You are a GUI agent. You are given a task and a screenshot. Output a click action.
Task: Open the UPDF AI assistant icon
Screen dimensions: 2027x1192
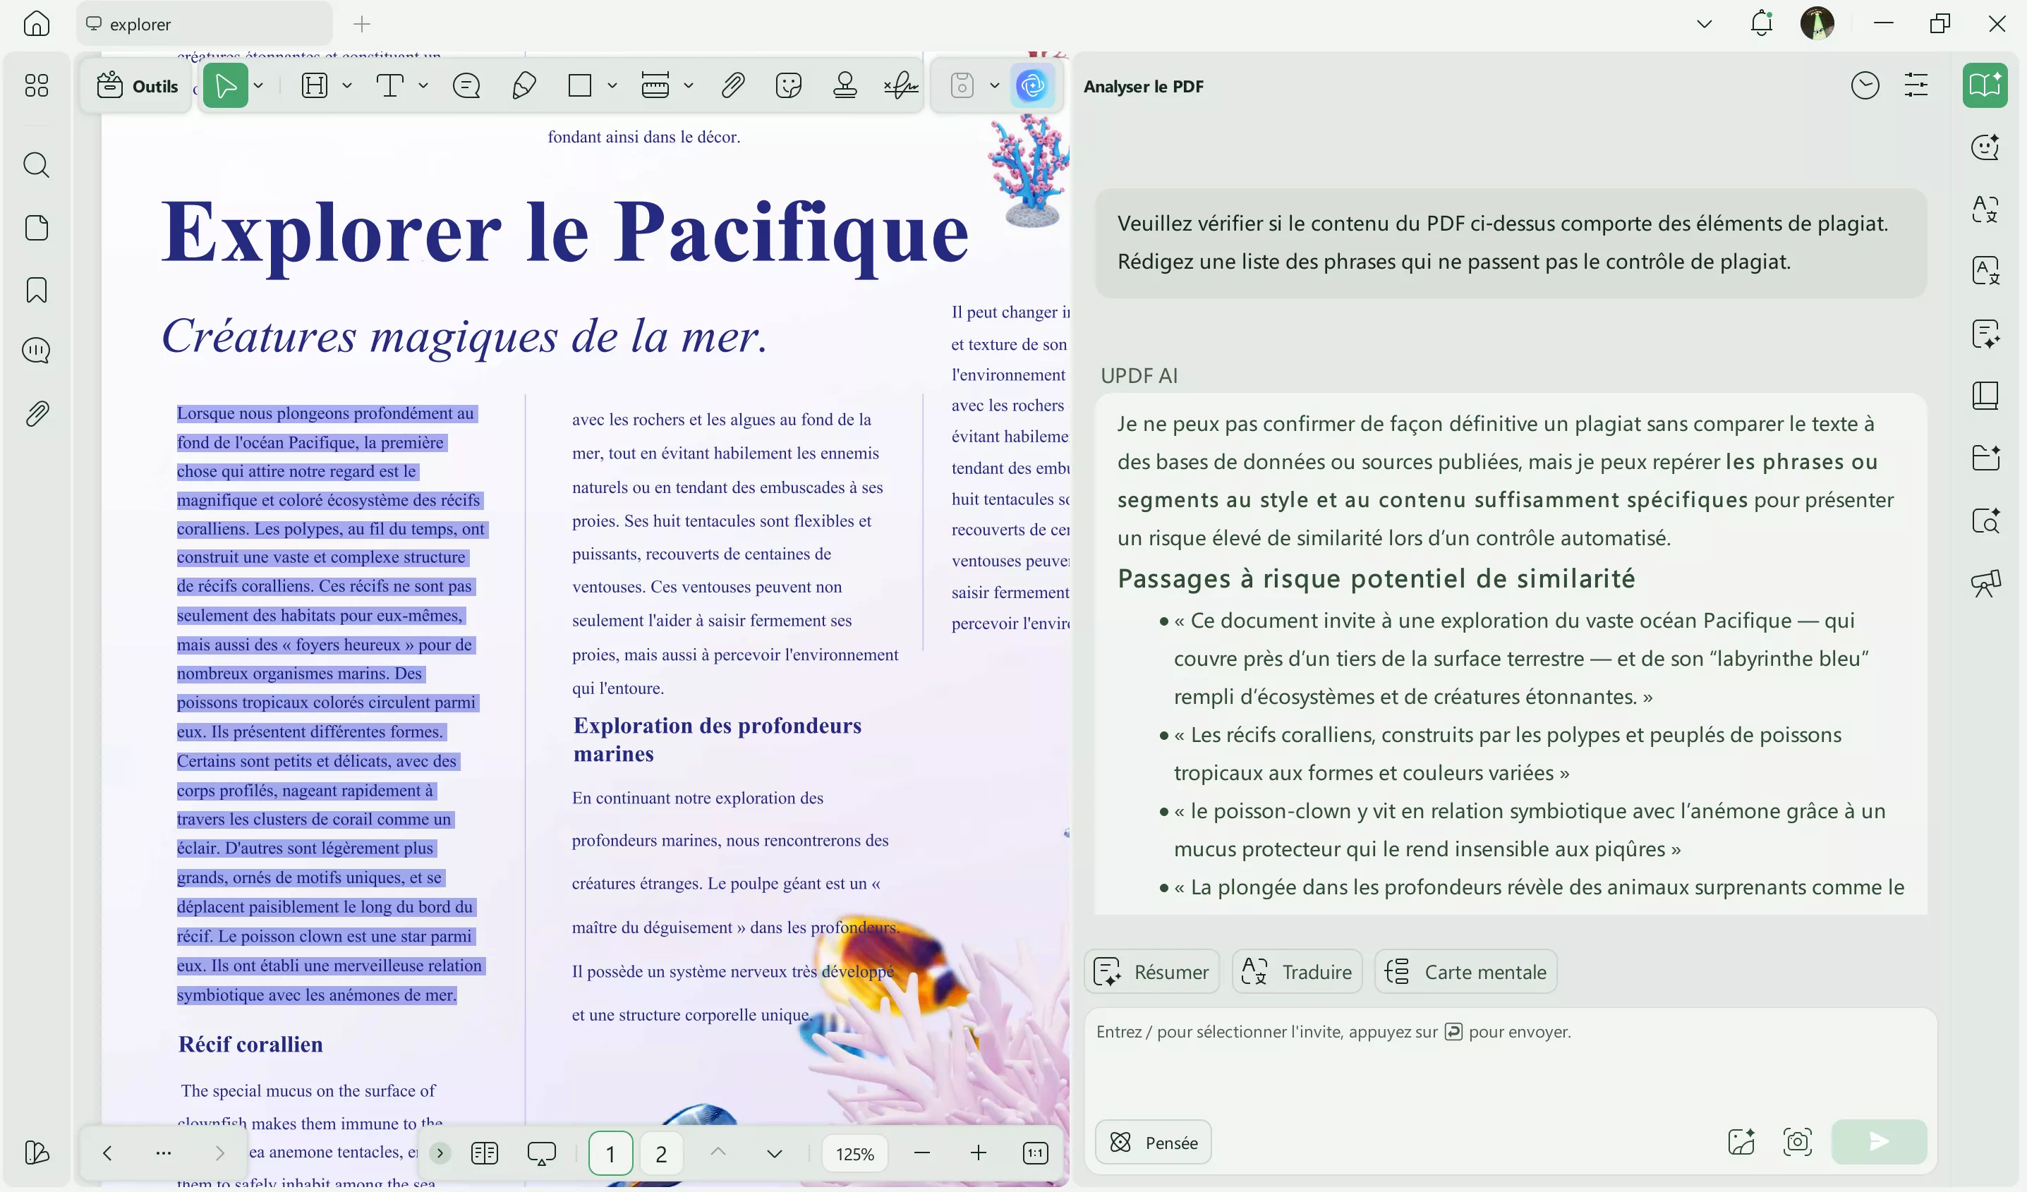pos(1032,85)
